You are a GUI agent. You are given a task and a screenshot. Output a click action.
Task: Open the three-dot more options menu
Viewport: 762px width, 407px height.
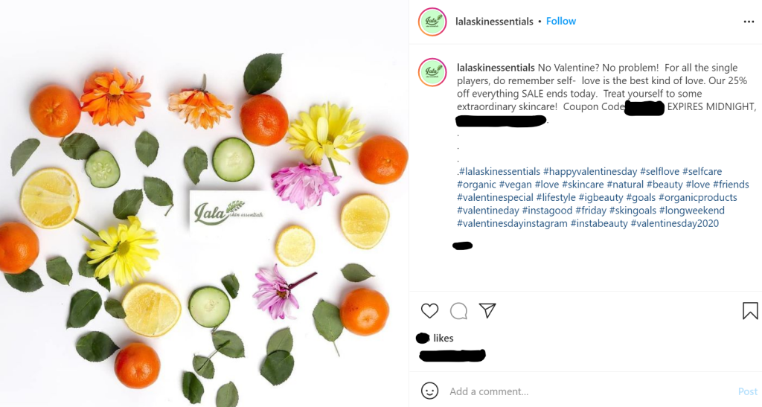tap(749, 22)
